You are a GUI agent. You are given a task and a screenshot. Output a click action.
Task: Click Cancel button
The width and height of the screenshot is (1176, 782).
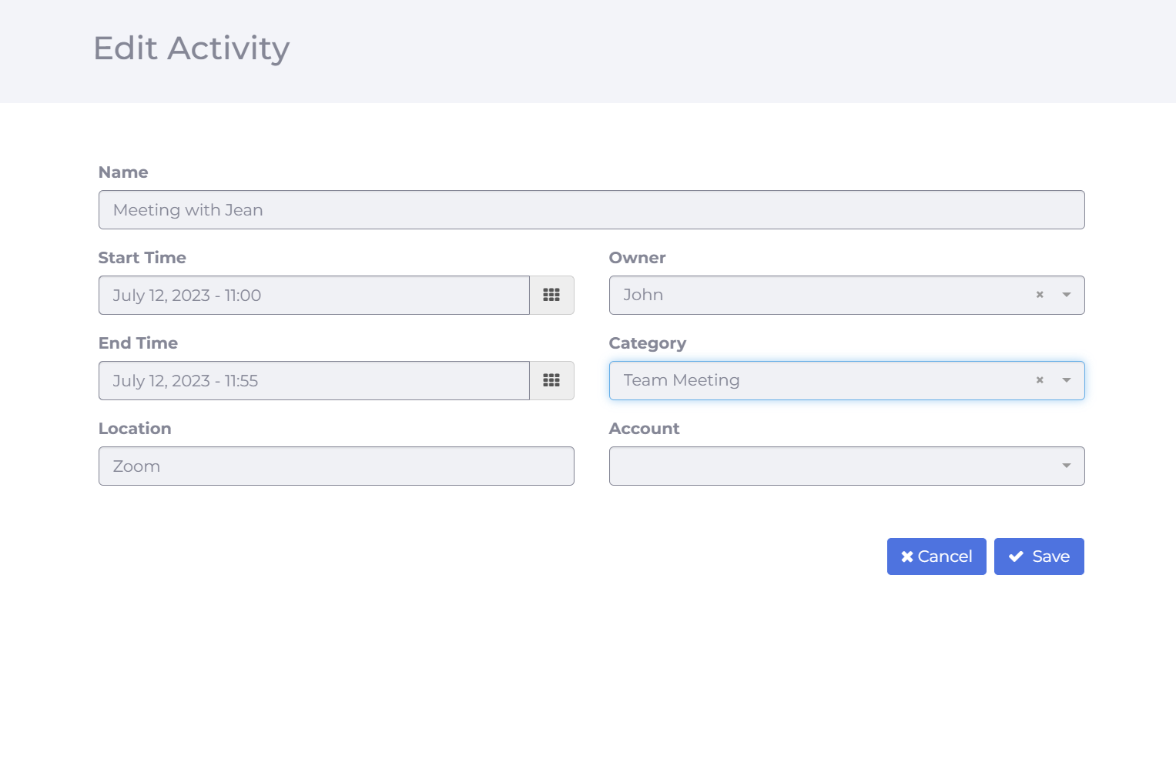(x=936, y=556)
